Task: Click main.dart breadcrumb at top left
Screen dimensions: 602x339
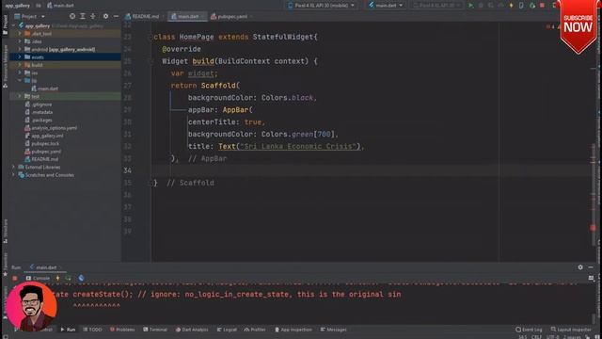Action: click(x=60, y=6)
